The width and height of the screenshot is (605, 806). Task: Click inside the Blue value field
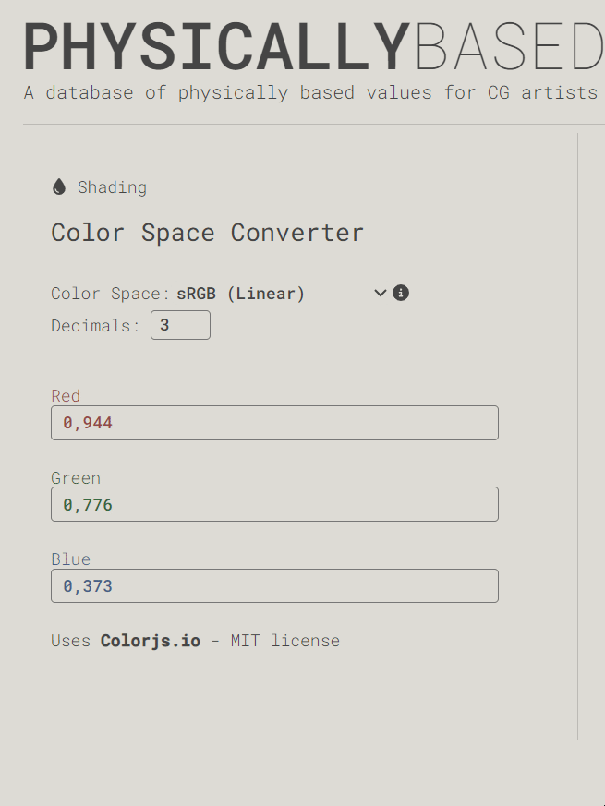point(274,585)
